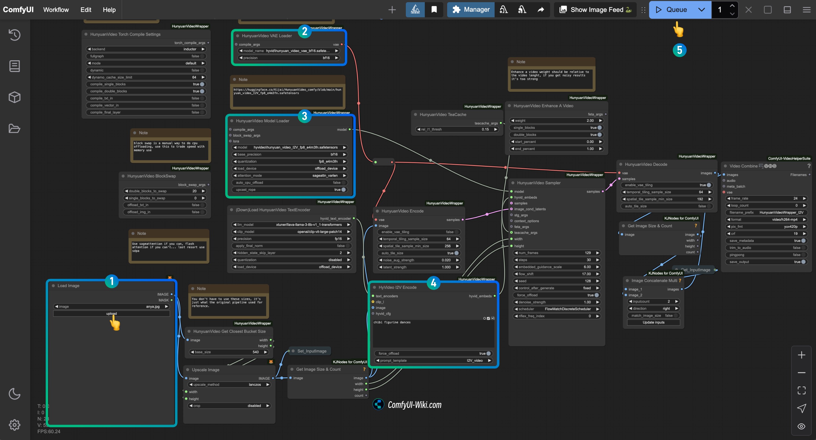Viewport: 816px width, 440px height.
Task: Click filename_prefix HunyuanVideoWrapper_I2V field
Action: [766, 213]
